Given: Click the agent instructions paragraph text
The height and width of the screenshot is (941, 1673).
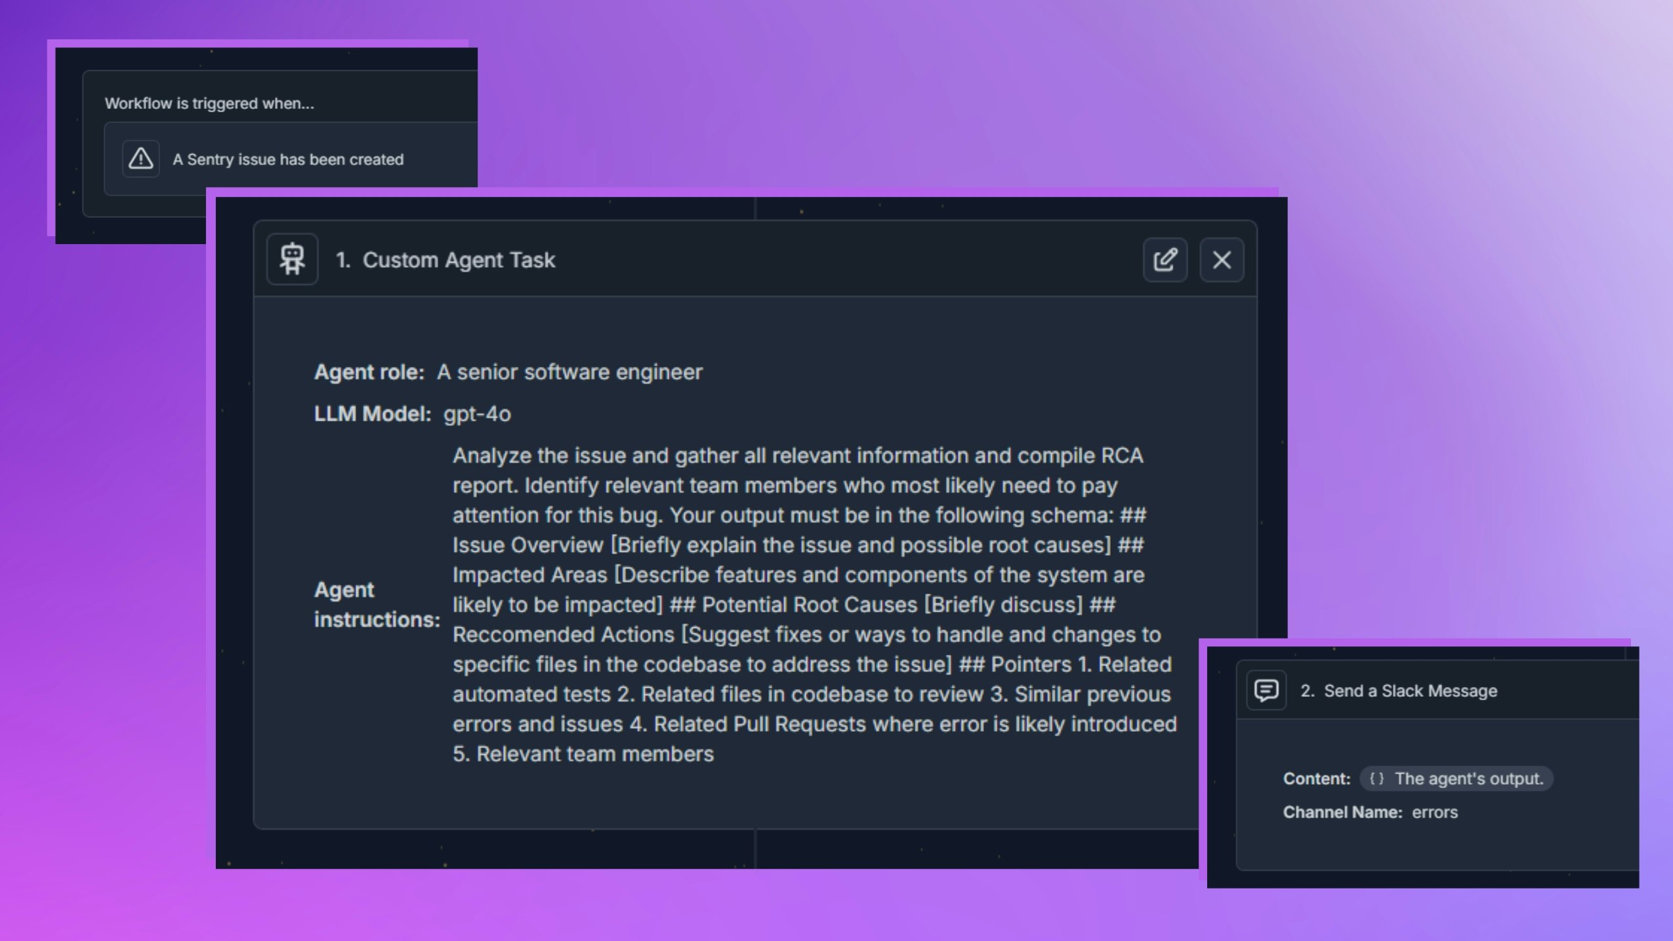Looking at the screenshot, I should point(812,604).
